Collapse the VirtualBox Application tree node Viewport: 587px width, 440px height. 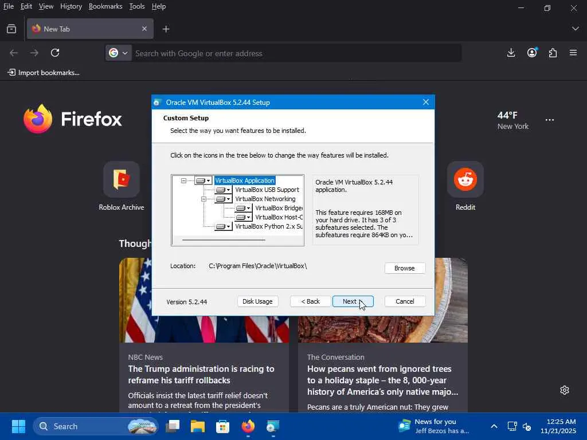click(183, 180)
